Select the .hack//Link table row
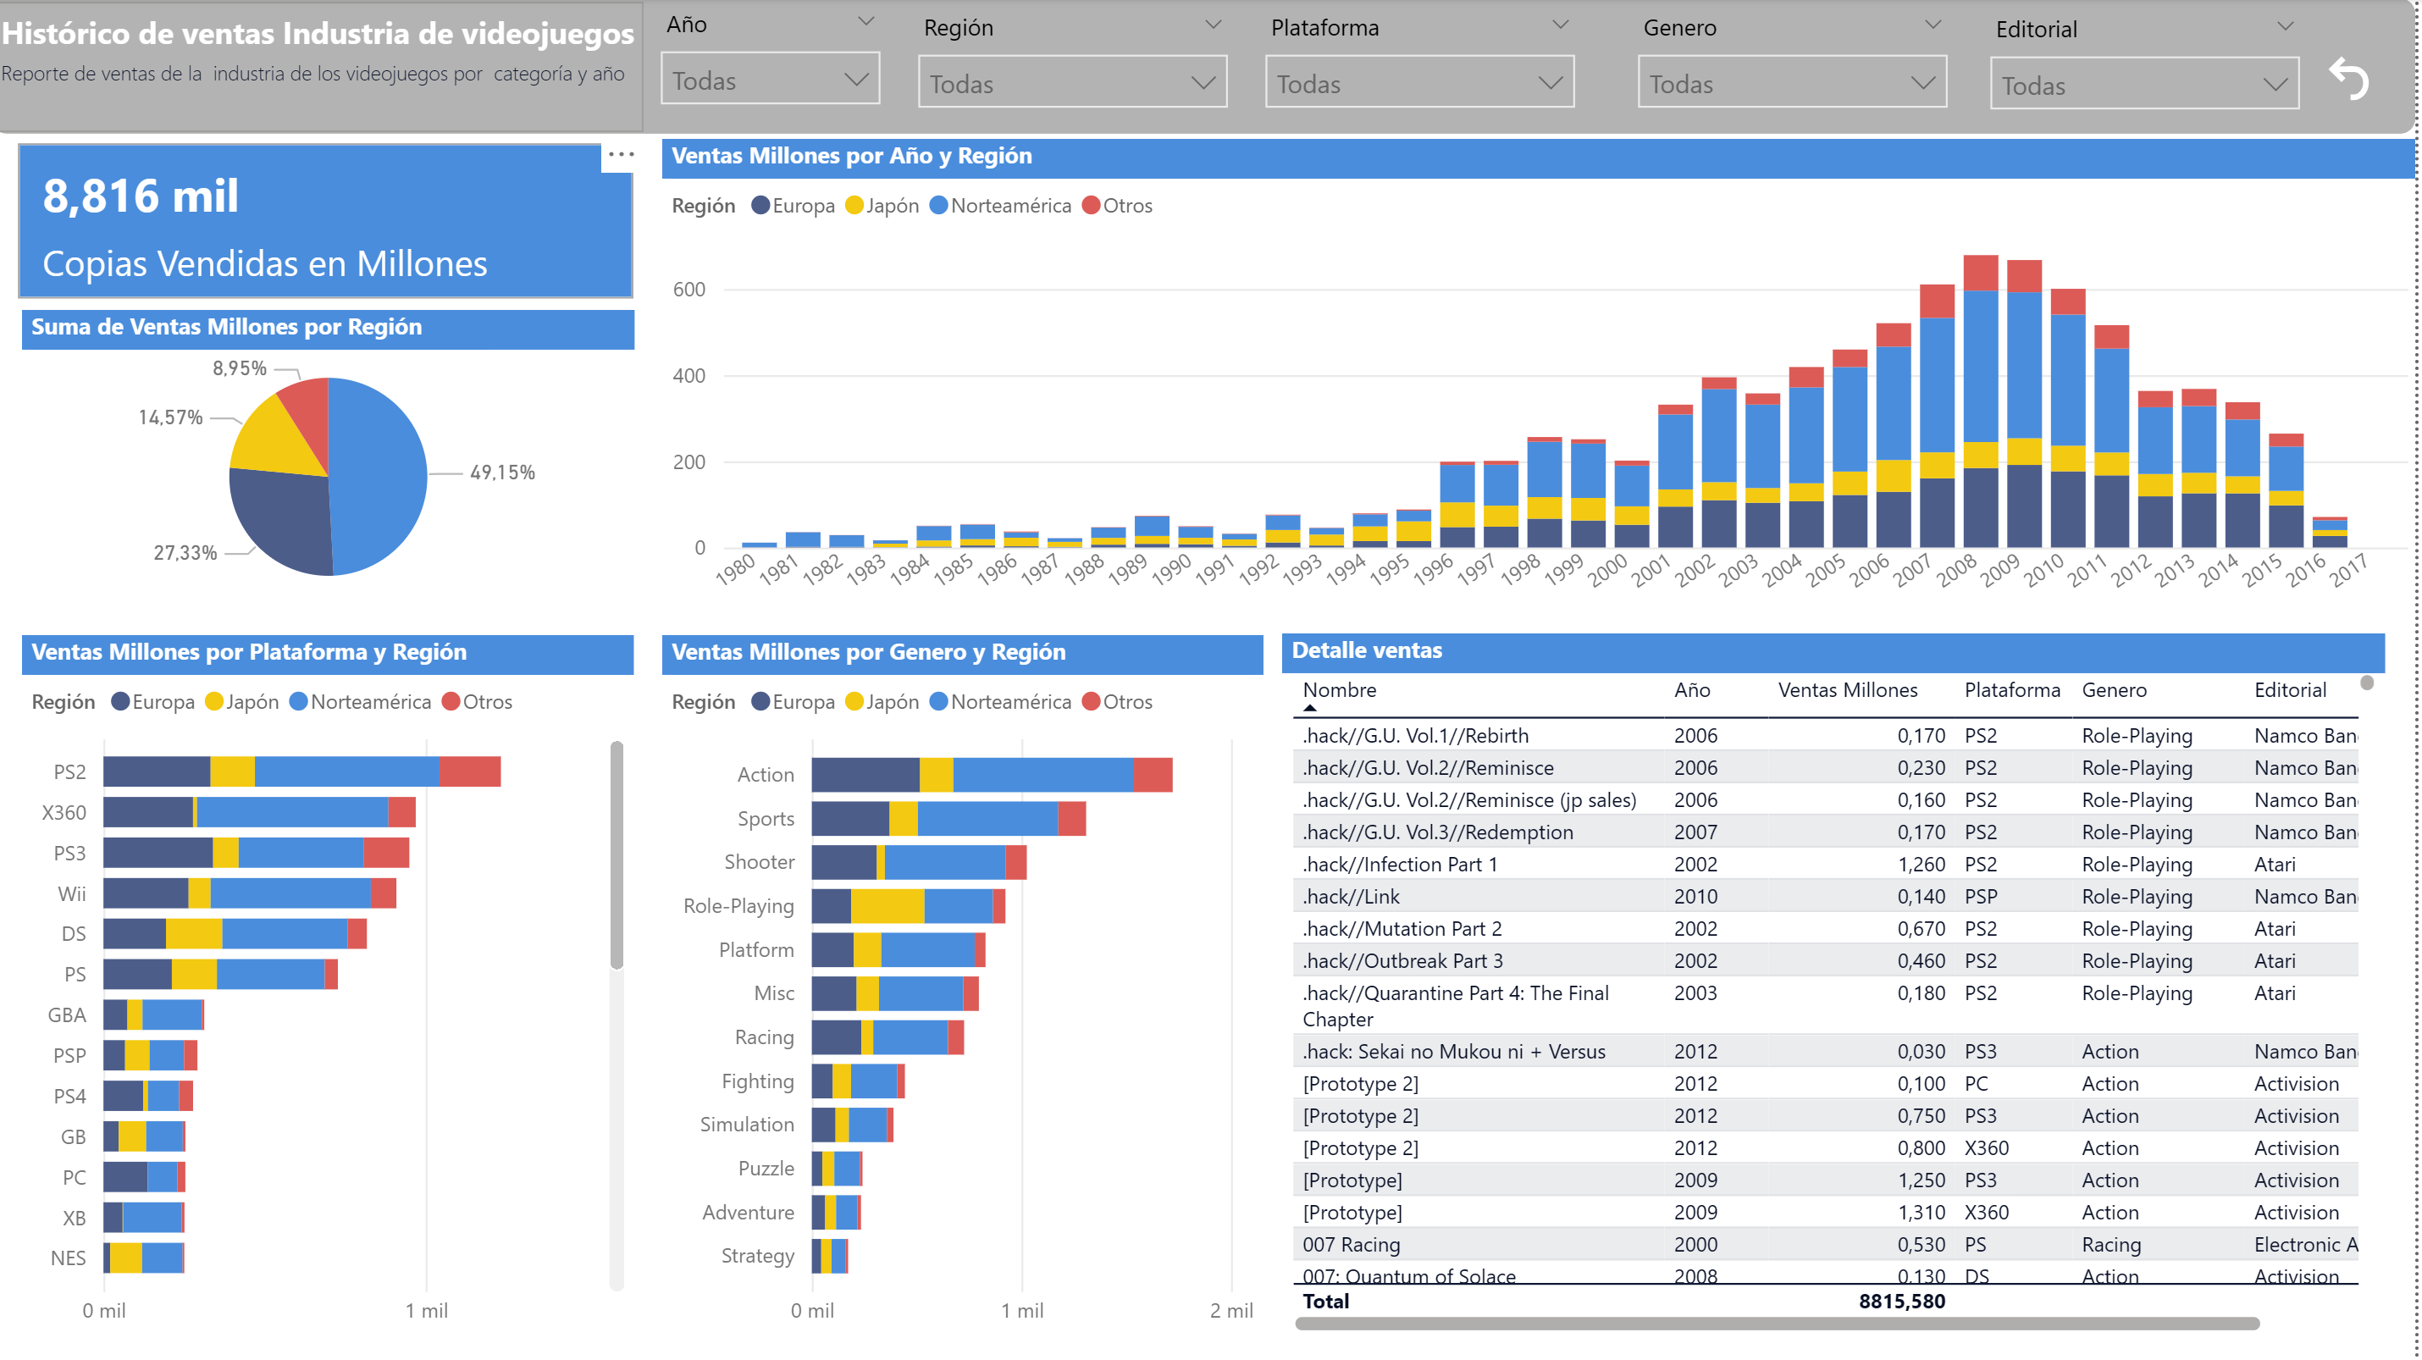 click(1350, 897)
